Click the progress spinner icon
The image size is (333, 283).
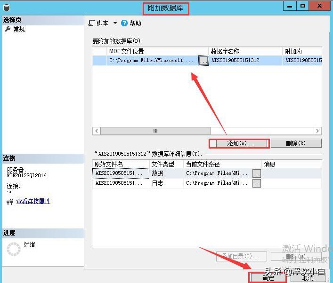14,249
